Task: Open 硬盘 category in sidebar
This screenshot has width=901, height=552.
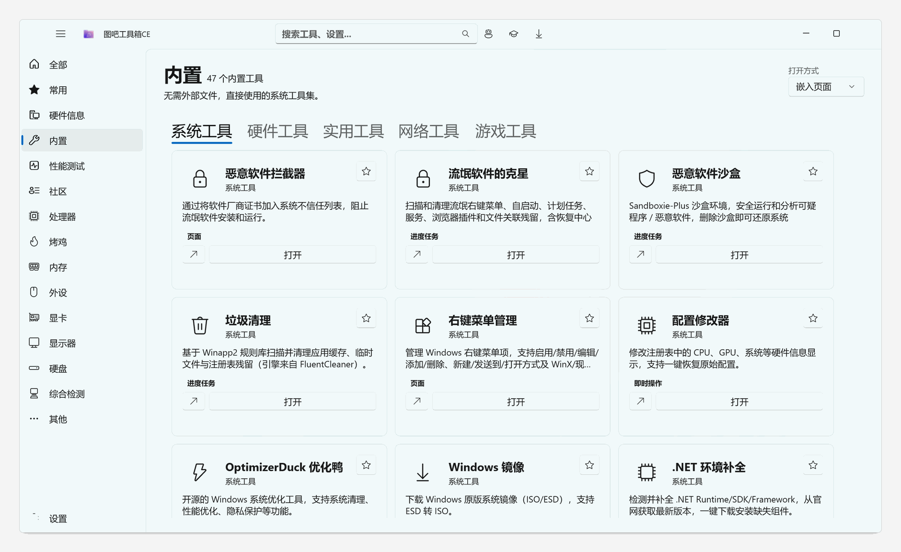Action: click(82, 369)
